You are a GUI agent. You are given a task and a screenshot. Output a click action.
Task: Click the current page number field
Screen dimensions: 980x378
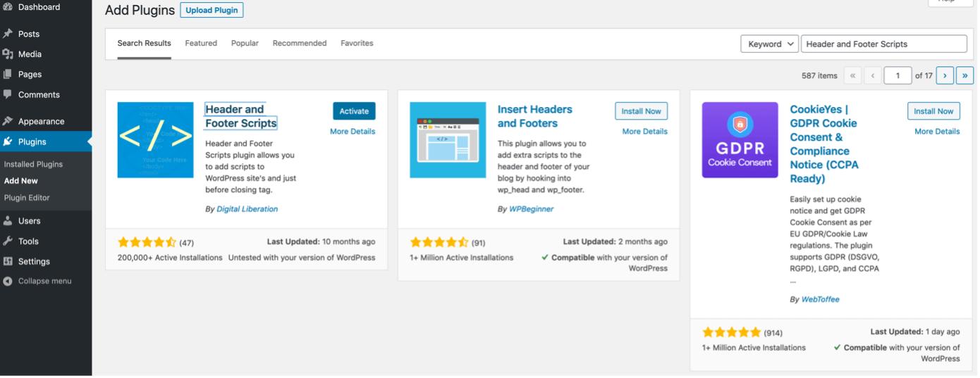898,75
